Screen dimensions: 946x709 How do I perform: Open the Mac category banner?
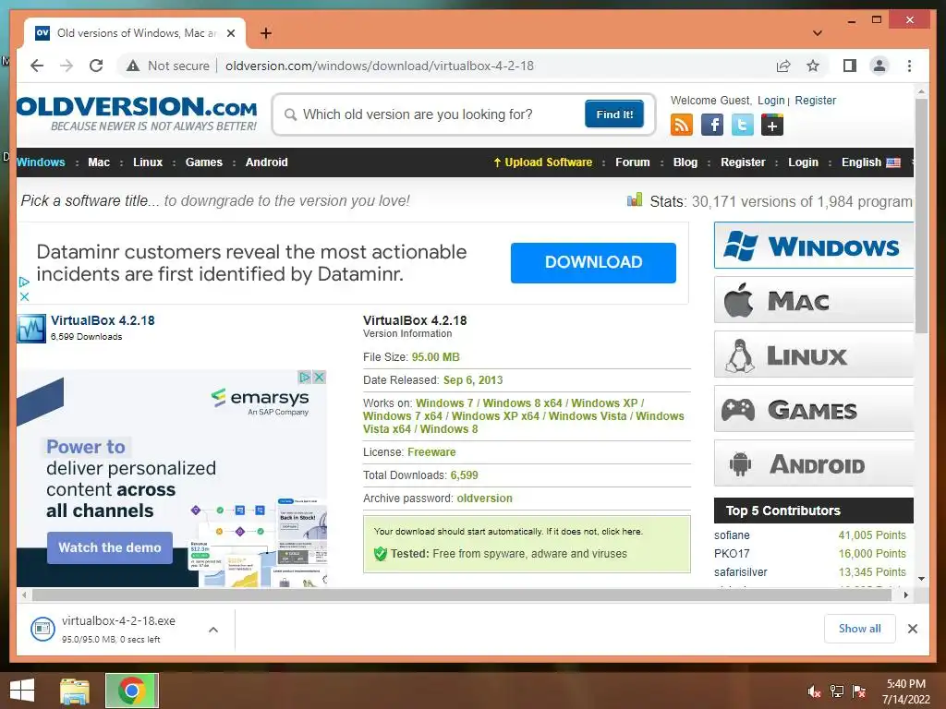click(814, 300)
